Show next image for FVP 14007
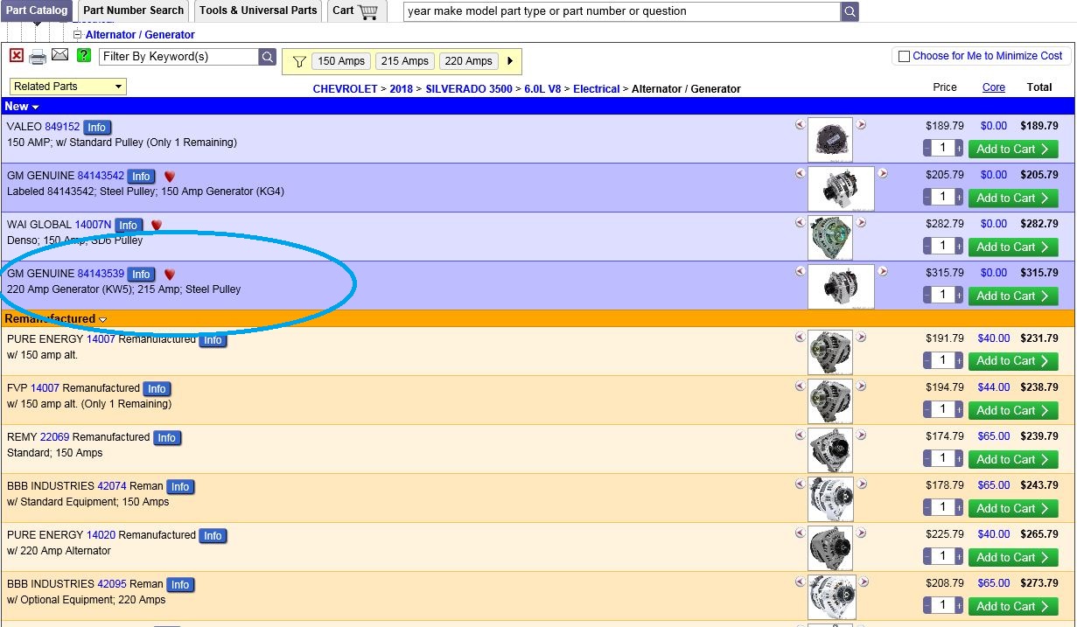Image resolution: width=1077 pixels, height=627 pixels. [861, 386]
